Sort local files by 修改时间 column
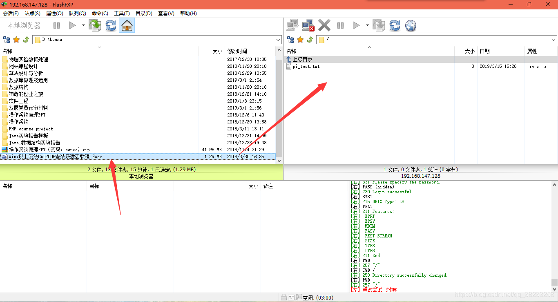The image size is (558, 302). [x=251, y=51]
